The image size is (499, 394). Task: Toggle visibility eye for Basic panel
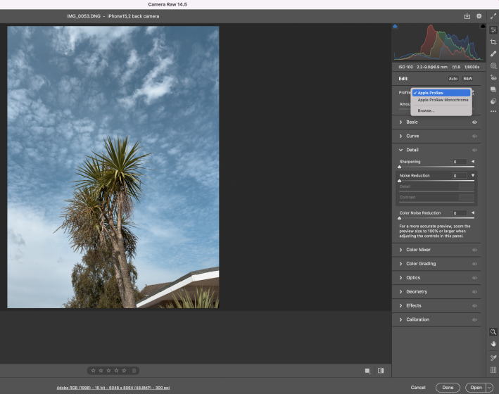[474, 122]
